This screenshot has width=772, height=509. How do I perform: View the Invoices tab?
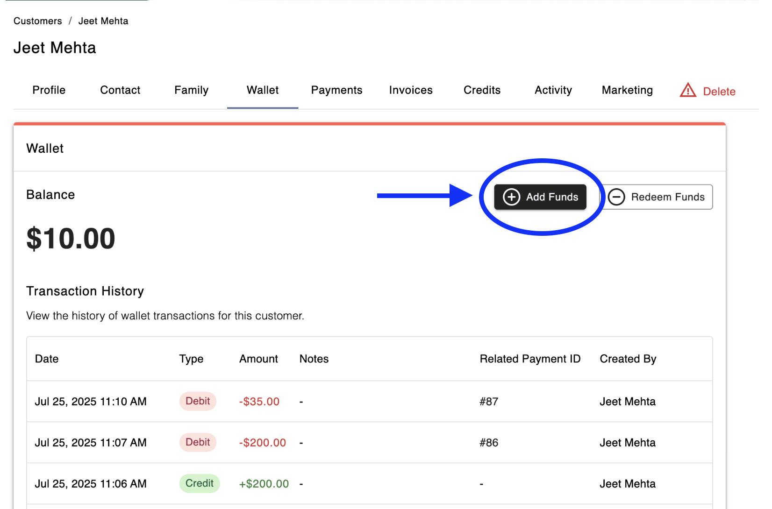click(x=411, y=90)
